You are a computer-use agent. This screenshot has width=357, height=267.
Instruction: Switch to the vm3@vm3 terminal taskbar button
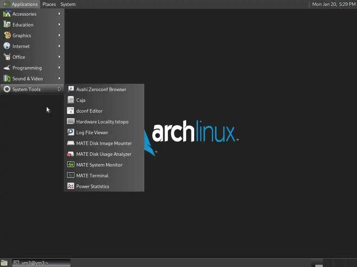(x=41, y=263)
